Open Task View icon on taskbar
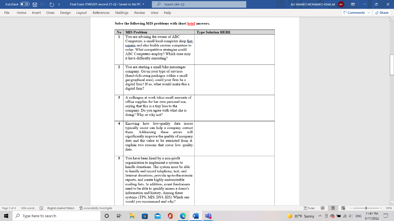The width and height of the screenshot is (394, 221). tap(119, 216)
